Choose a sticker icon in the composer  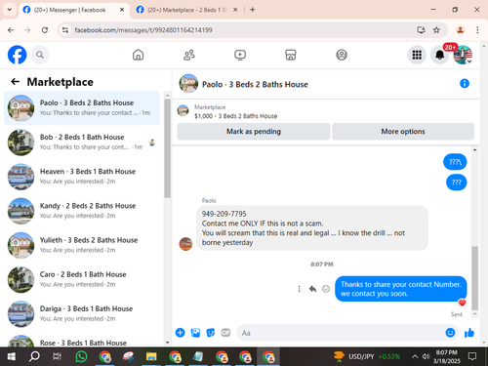(x=211, y=333)
